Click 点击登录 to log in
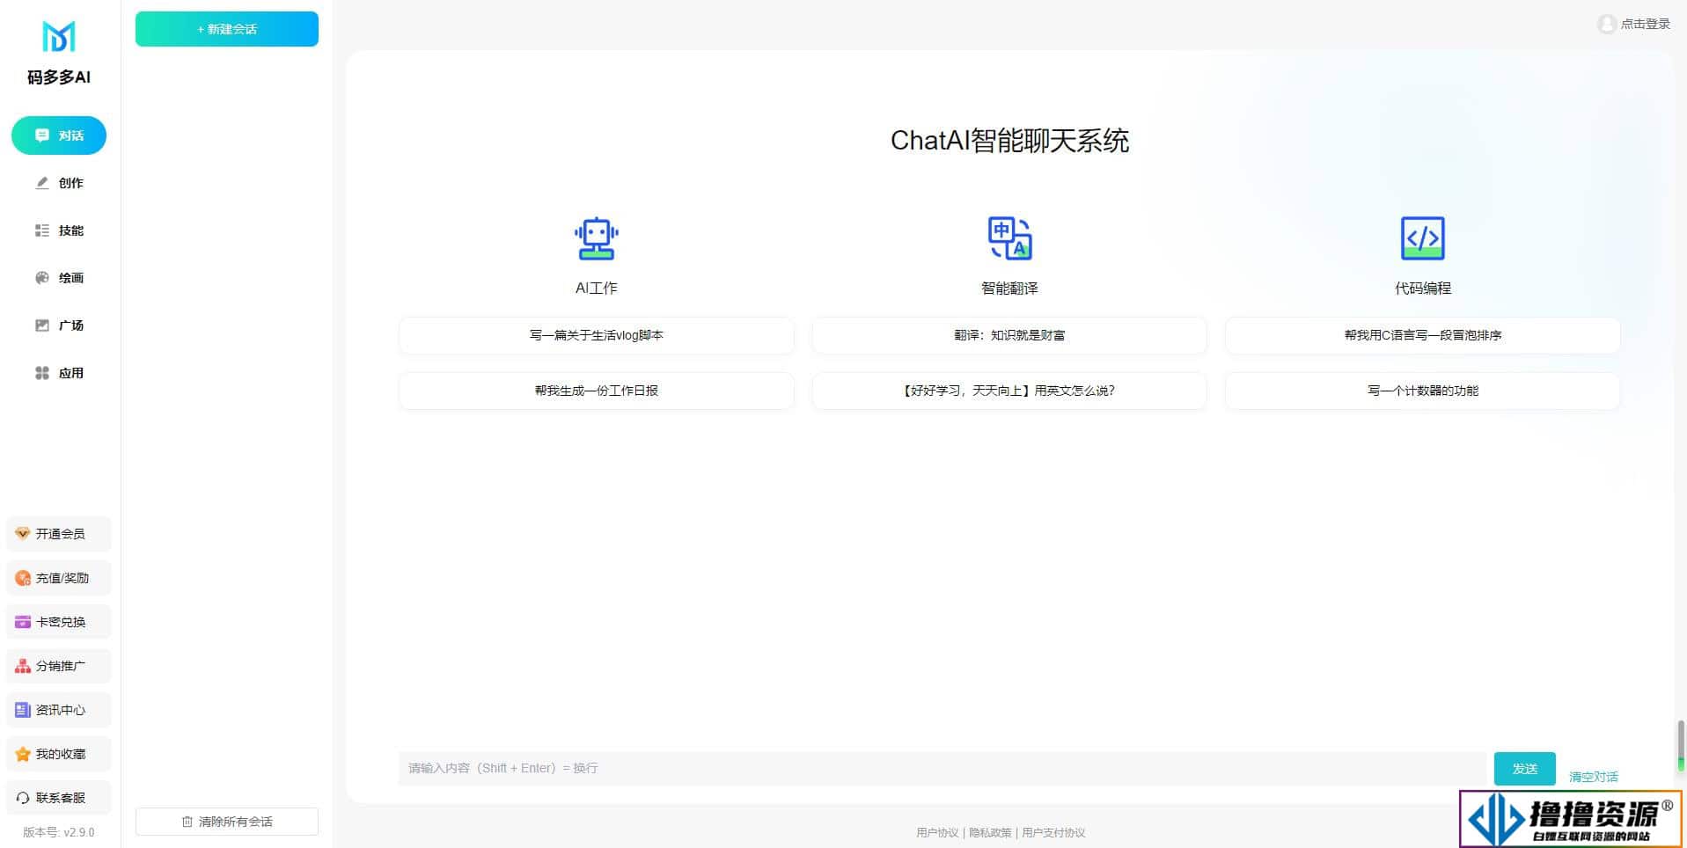The image size is (1687, 848). coord(1646,24)
